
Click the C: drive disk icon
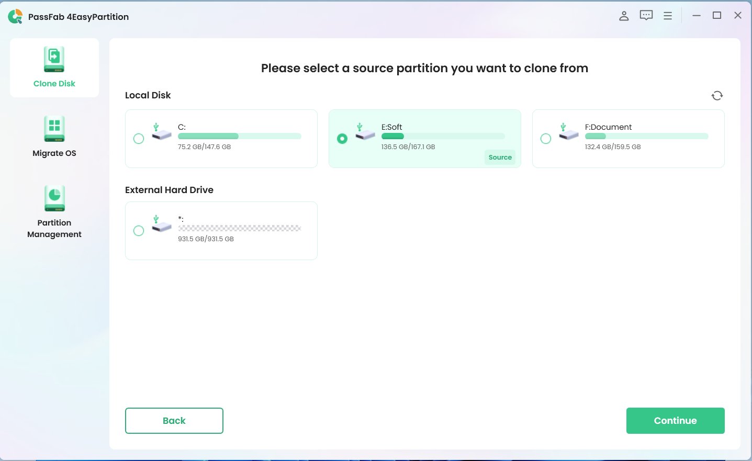(x=161, y=132)
